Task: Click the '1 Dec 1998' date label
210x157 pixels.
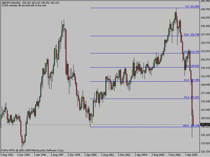Action: point(74,155)
